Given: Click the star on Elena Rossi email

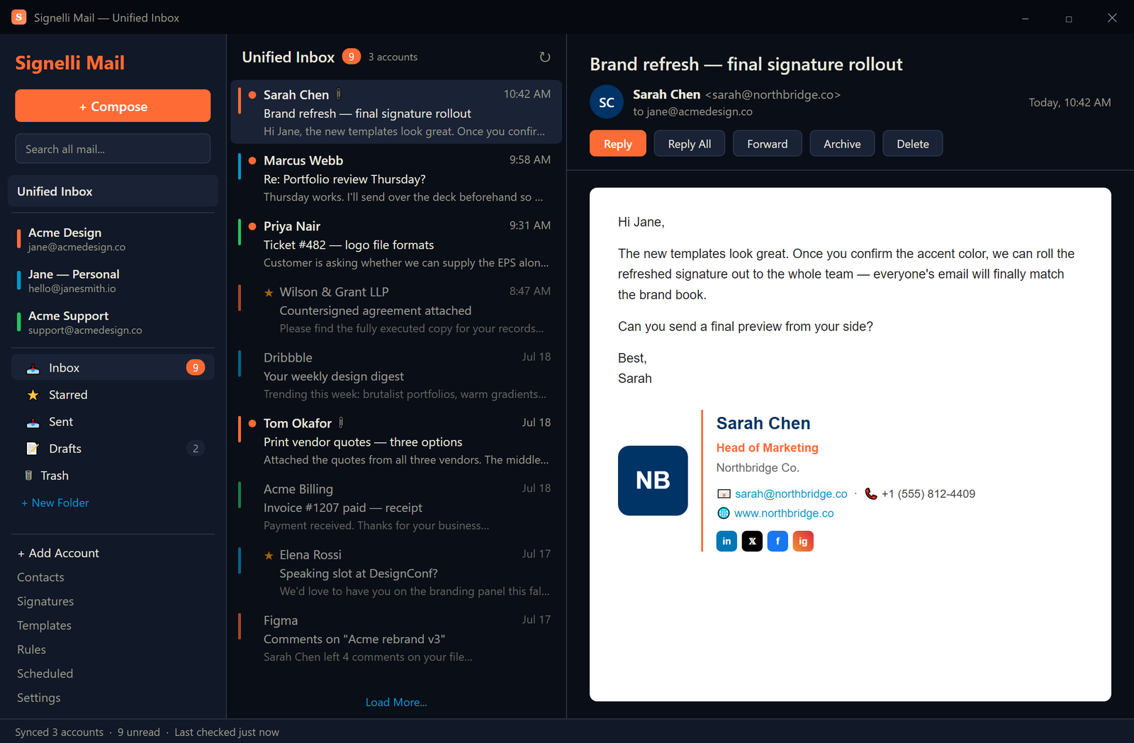Looking at the screenshot, I should tap(269, 555).
